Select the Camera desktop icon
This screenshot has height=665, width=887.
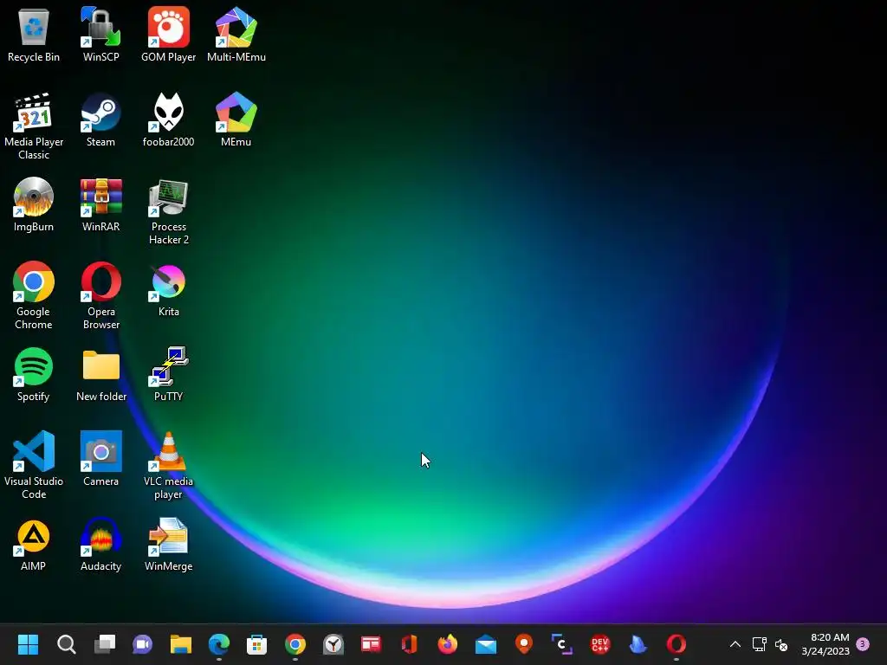coord(100,459)
